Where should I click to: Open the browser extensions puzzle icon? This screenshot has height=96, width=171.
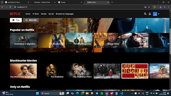click(x=155, y=7)
